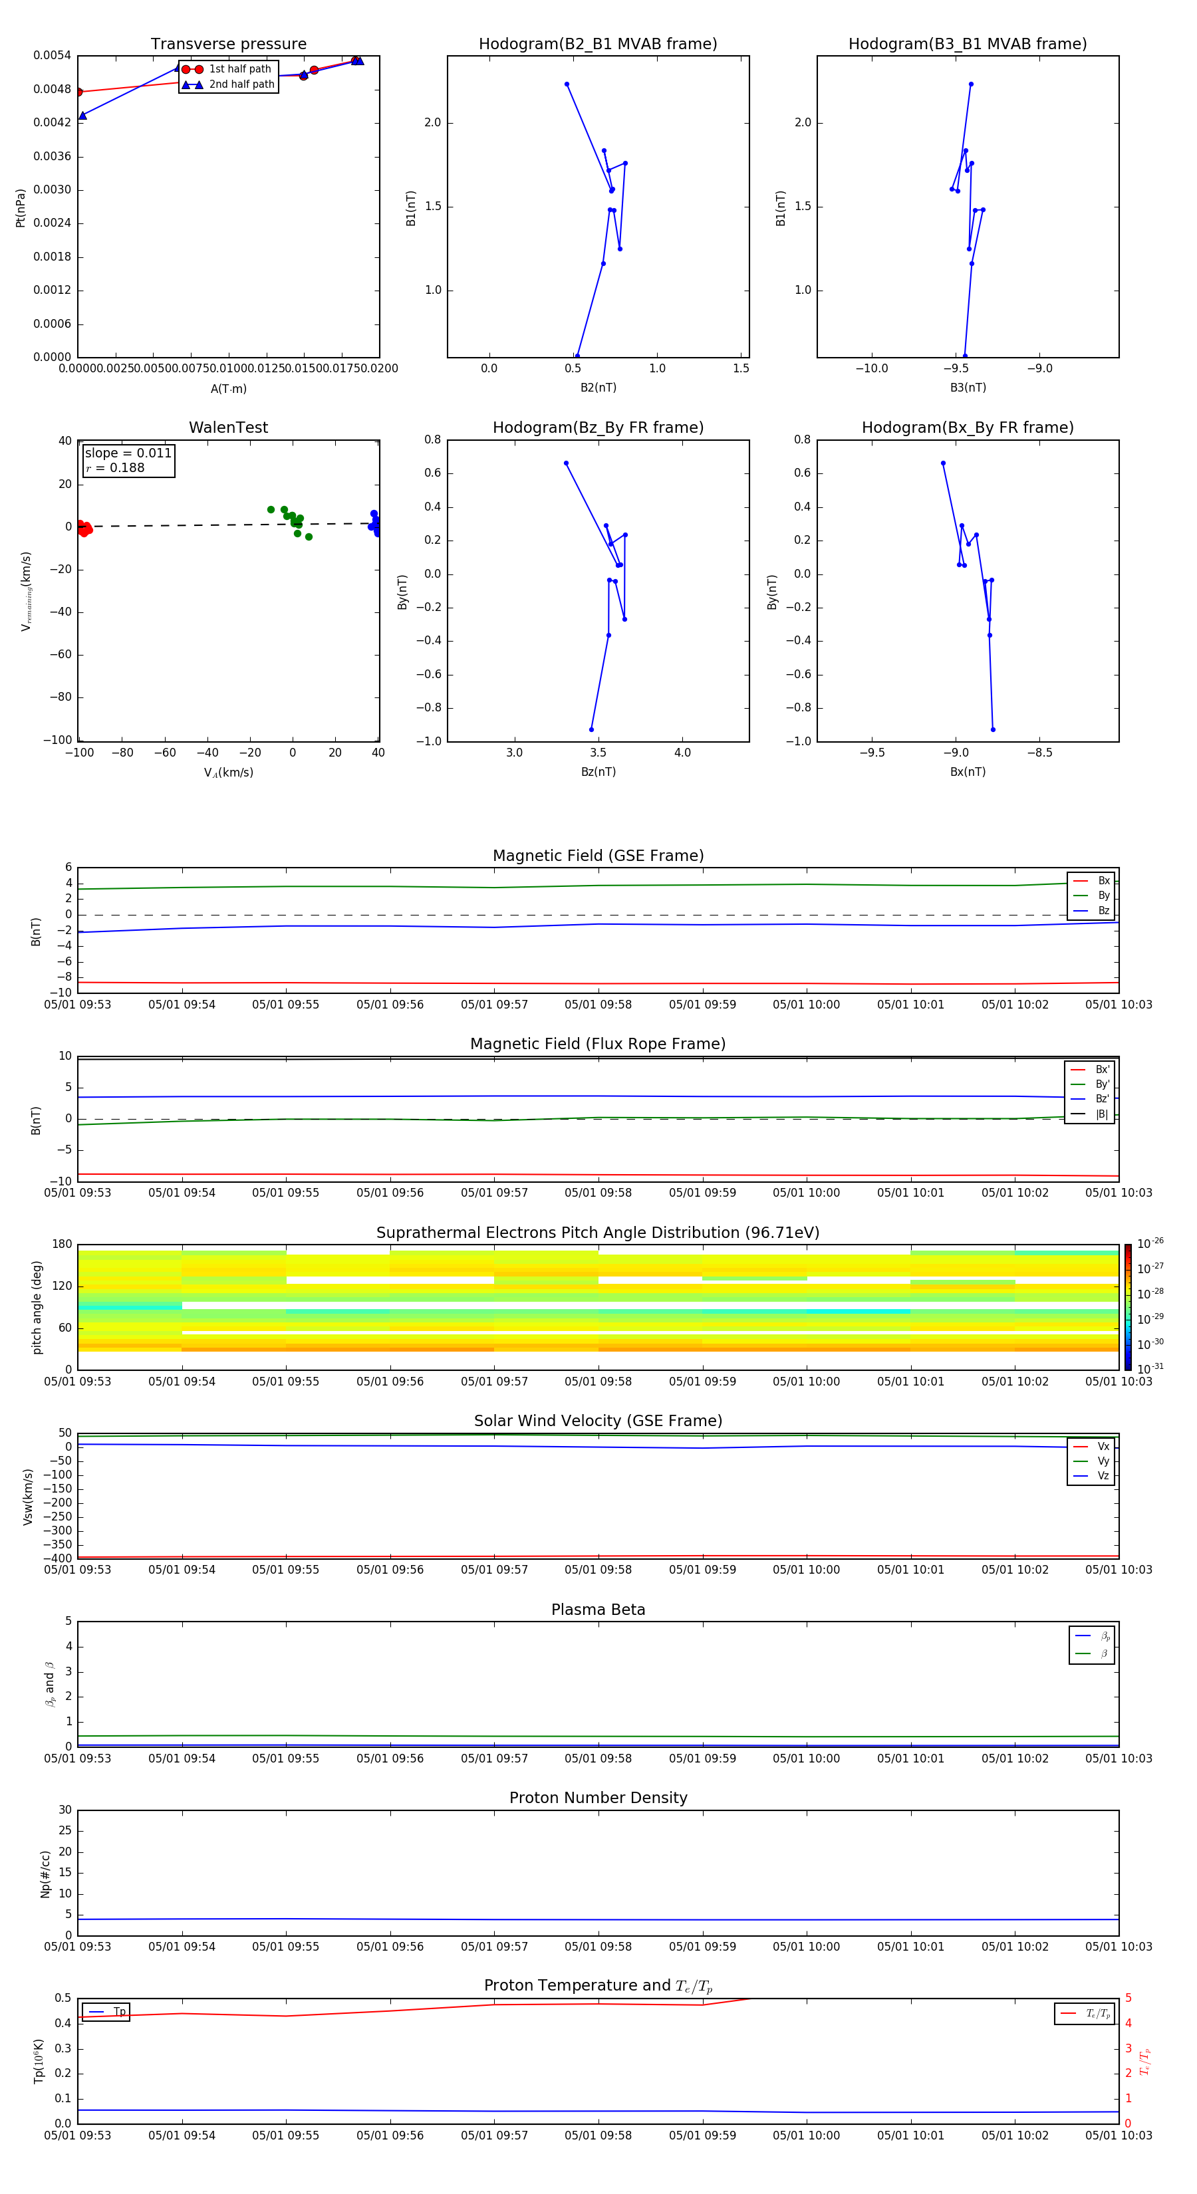1197x2194 pixels.
Task: Click the green point cluster in WalenTest plot
Action: point(291,521)
